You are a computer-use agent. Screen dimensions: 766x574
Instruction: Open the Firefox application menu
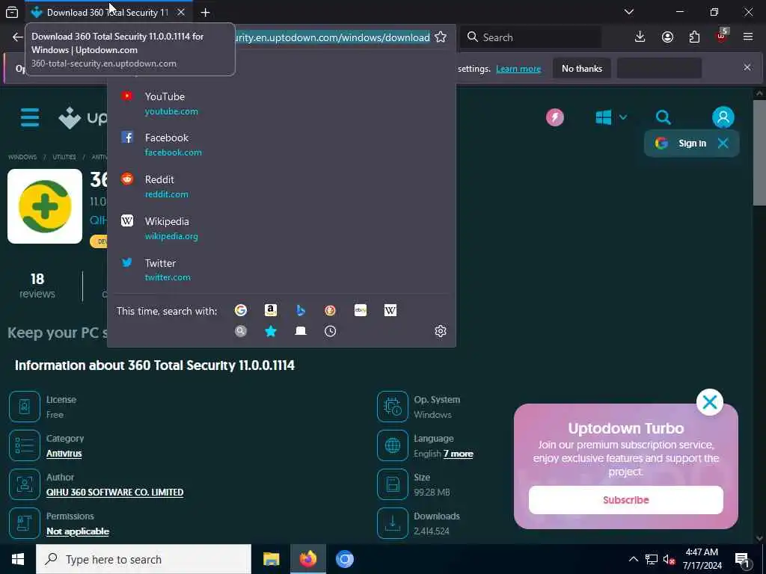pos(748,37)
